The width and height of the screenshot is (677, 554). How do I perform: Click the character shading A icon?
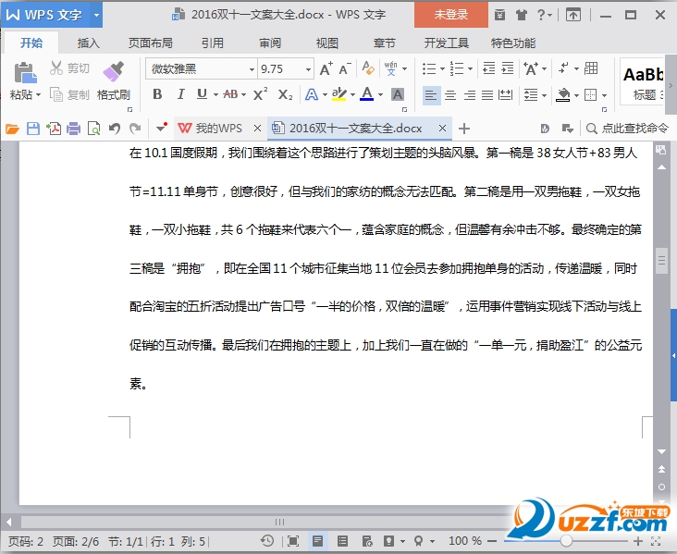[397, 94]
